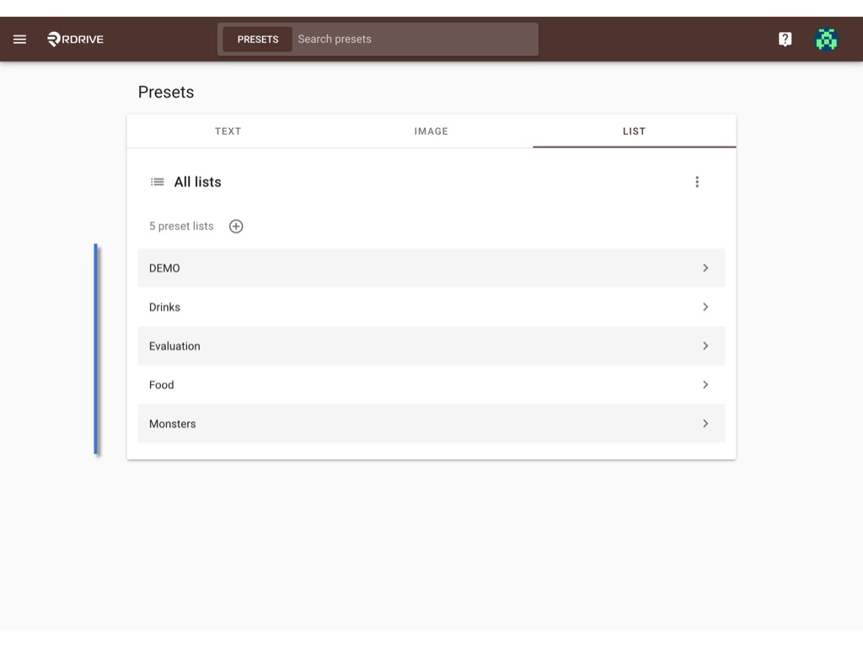Image resolution: width=863 pixels, height=647 pixels.
Task: Expand the Food list chevron
Action: coord(705,384)
